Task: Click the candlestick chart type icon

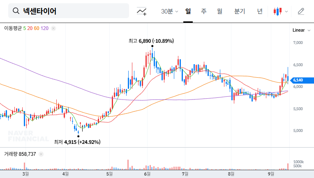Action: click(277, 11)
